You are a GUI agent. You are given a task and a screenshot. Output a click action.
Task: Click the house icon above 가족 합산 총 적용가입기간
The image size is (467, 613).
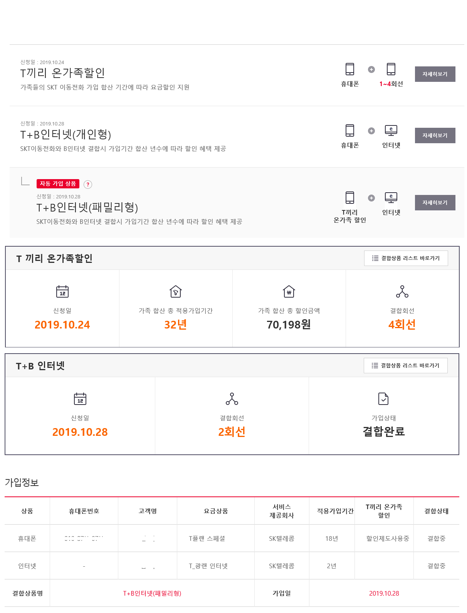(x=176, y=292)
